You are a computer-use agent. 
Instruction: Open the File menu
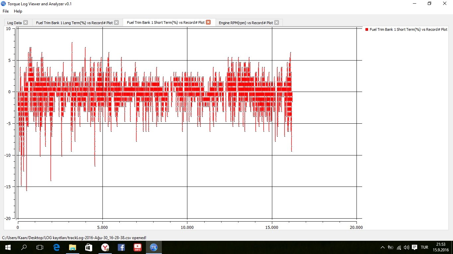[6, 11]
